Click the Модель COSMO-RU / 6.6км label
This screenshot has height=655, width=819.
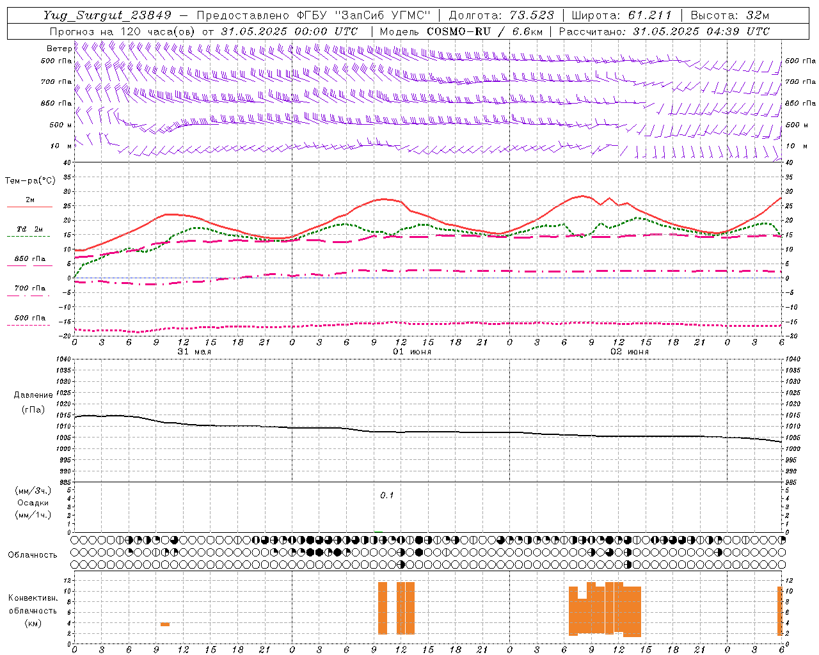tap(461, 31)
